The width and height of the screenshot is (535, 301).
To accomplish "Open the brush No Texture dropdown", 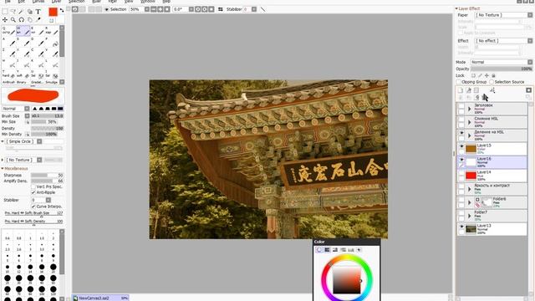I will click(x=23, y=160).
